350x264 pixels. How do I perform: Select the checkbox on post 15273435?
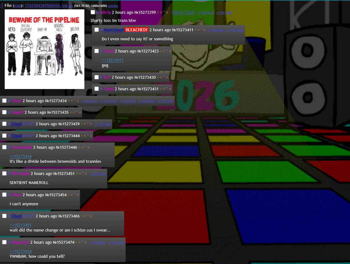[4, 112]
